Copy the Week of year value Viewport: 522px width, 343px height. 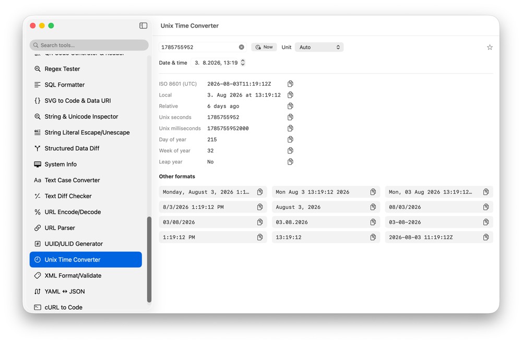coord(290,150)
